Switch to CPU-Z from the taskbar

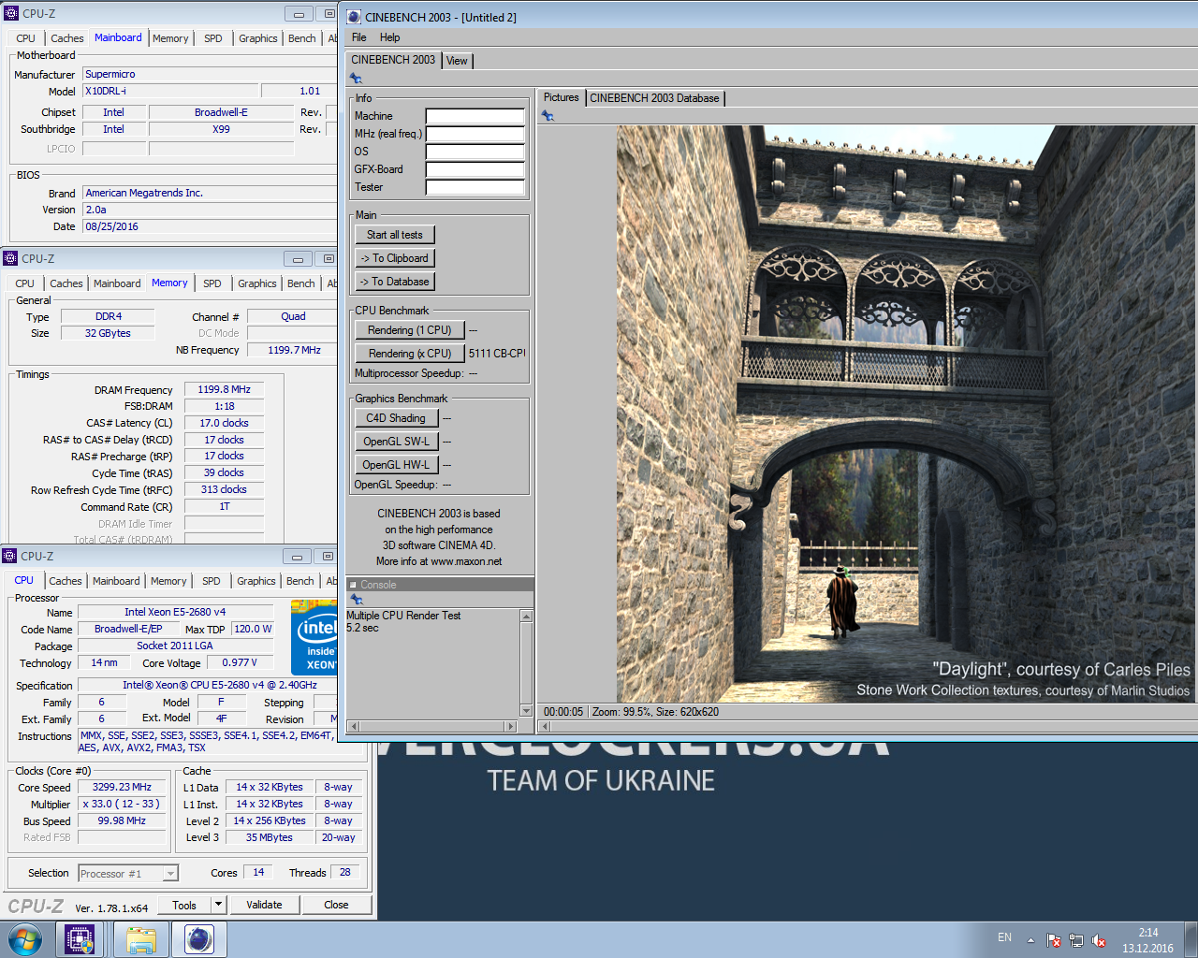click(x=80, y=939)
